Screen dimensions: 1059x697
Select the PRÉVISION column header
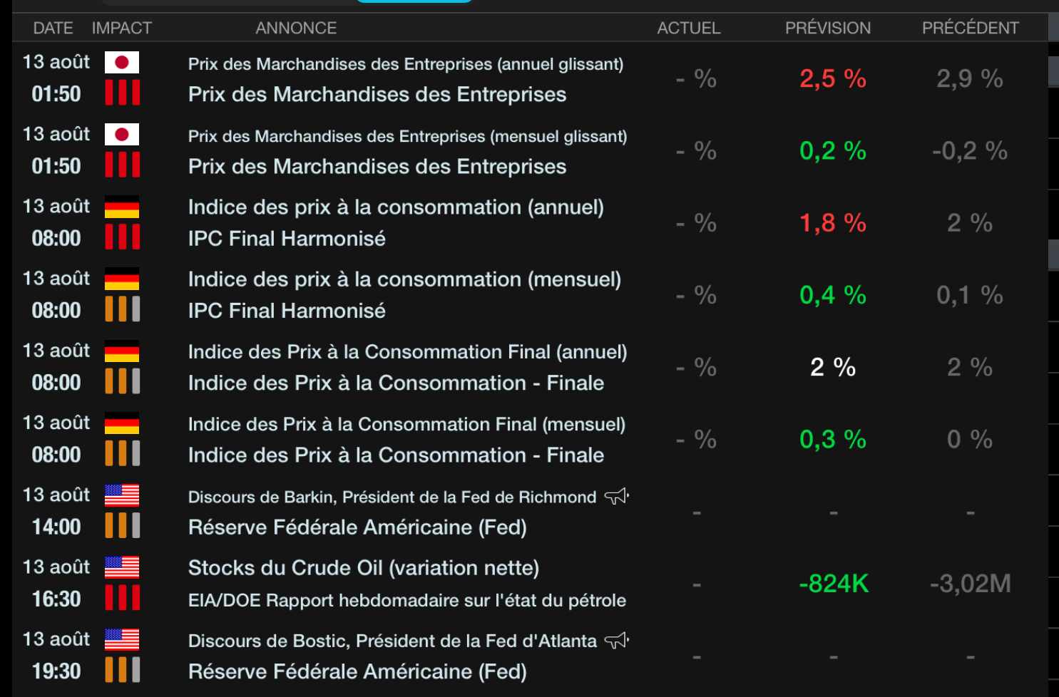(828, 28)
